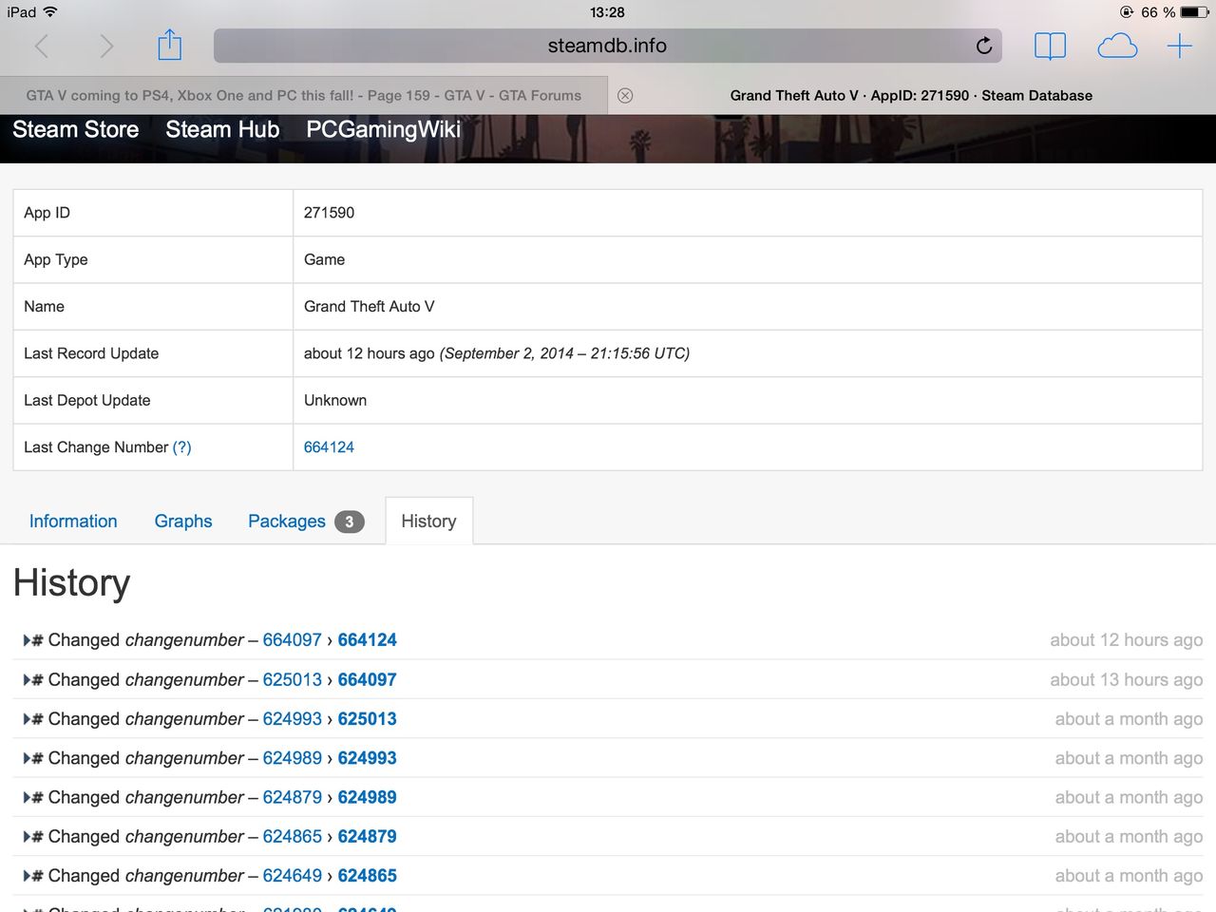Open old changenumber 624989 in the fourth history row
The width and height of the screenshot is (1216, 912).
click(292, 758)
